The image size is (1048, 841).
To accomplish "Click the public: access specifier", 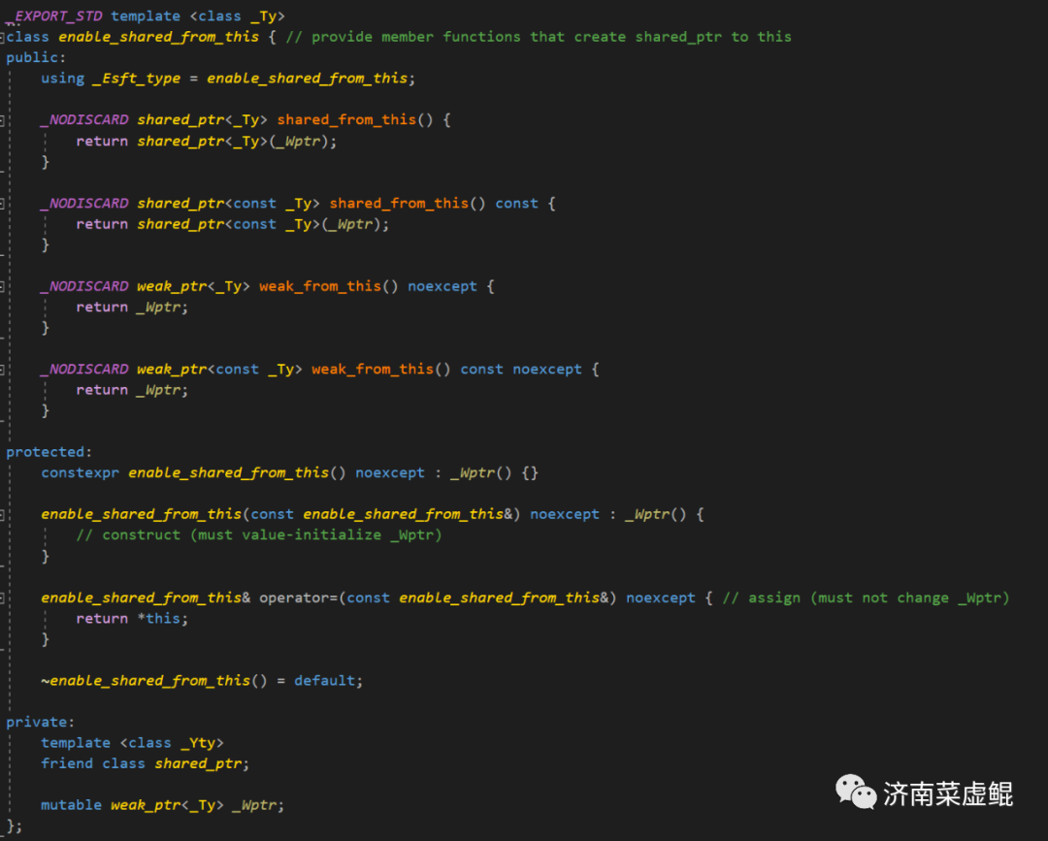I will point(36,57).
